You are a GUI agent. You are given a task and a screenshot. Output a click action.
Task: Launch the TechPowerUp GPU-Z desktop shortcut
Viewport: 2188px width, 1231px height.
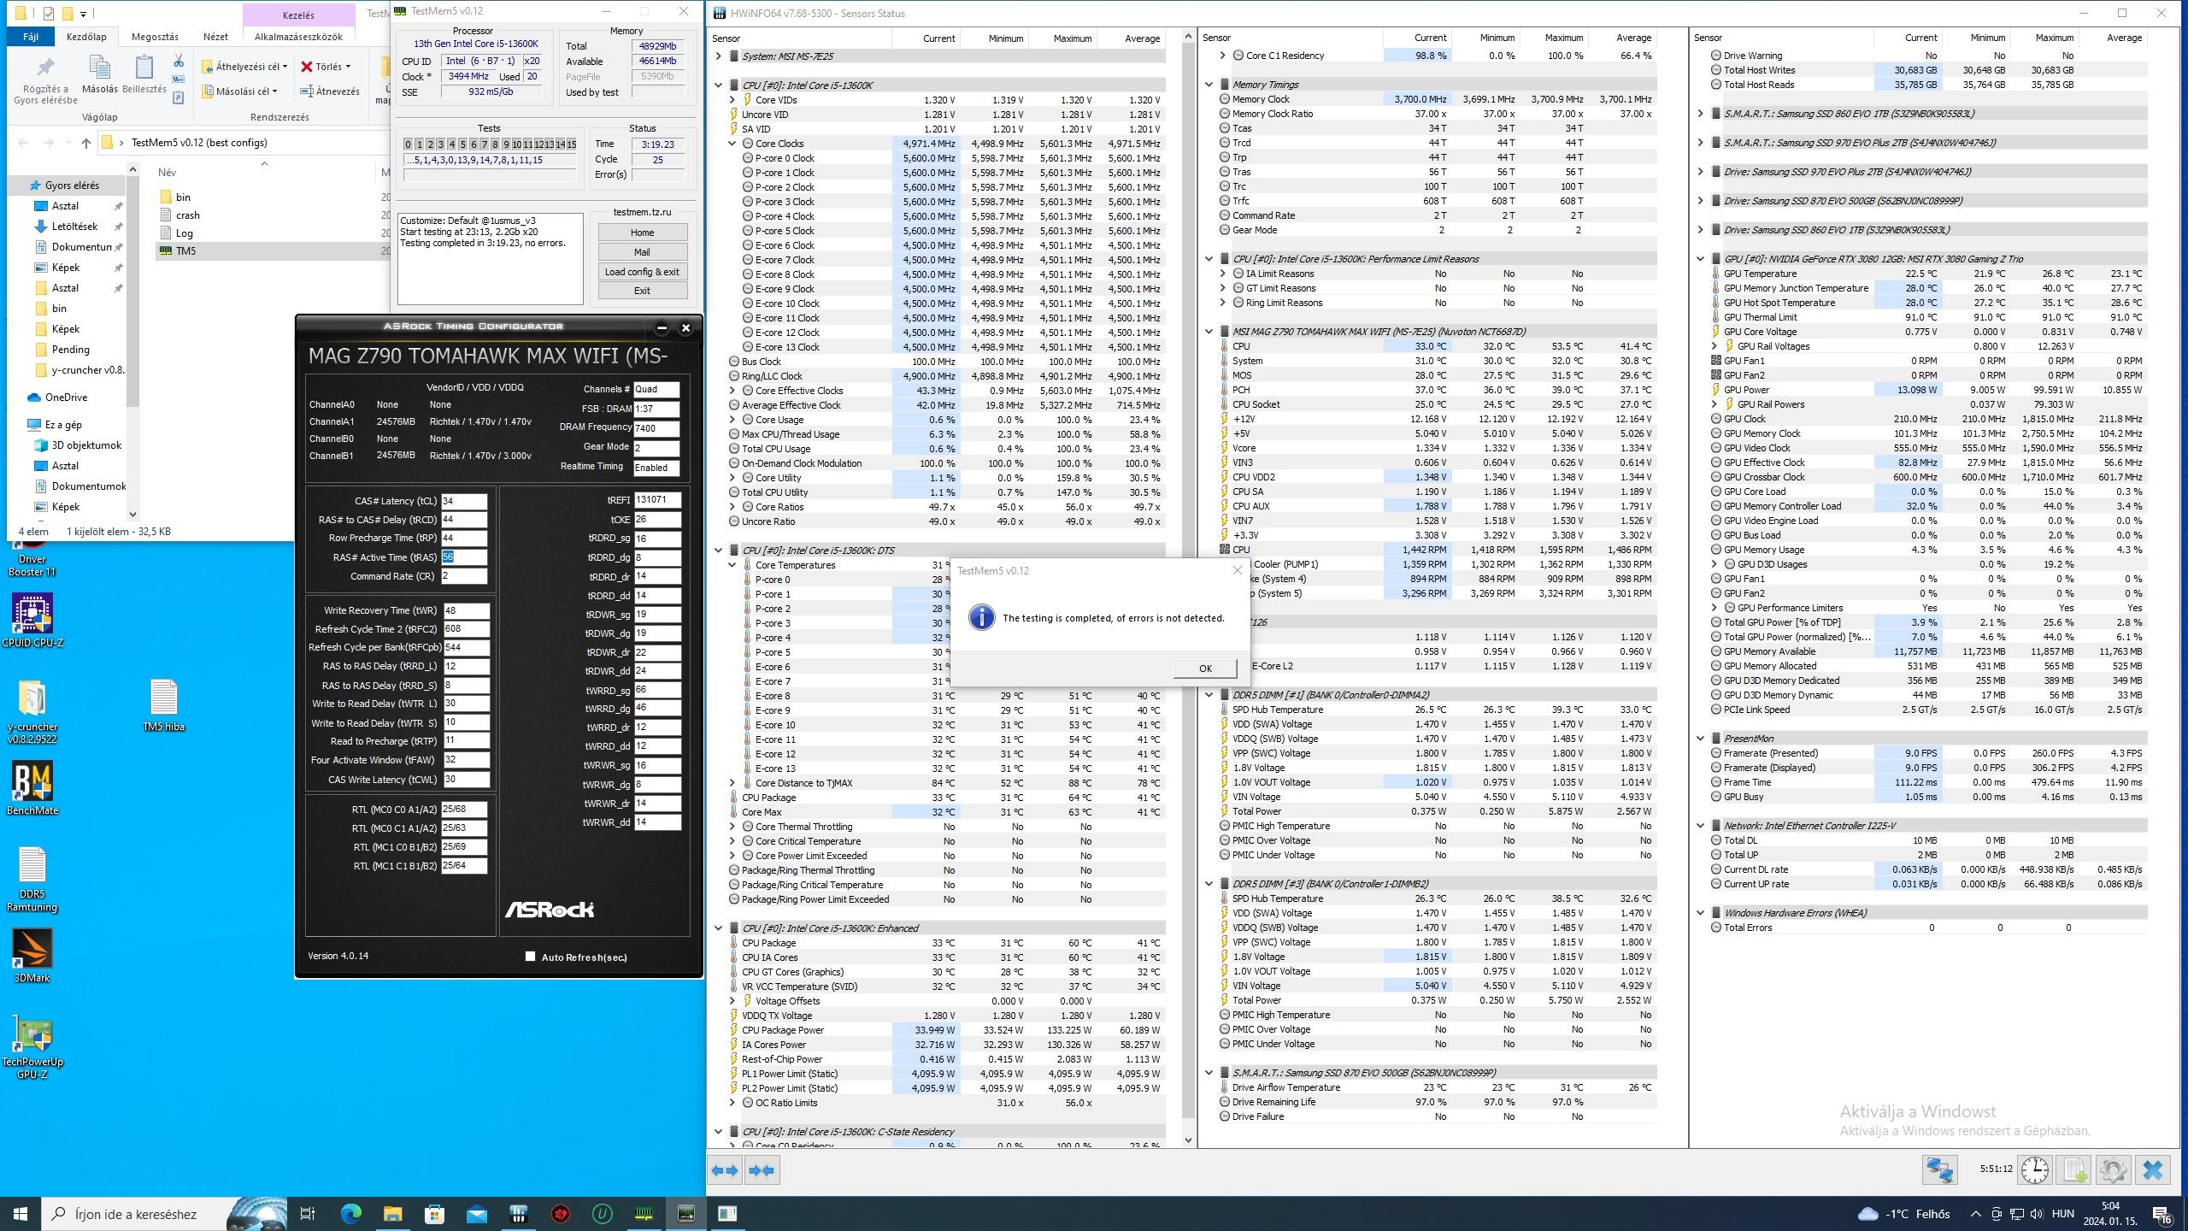coord(32,1048)
